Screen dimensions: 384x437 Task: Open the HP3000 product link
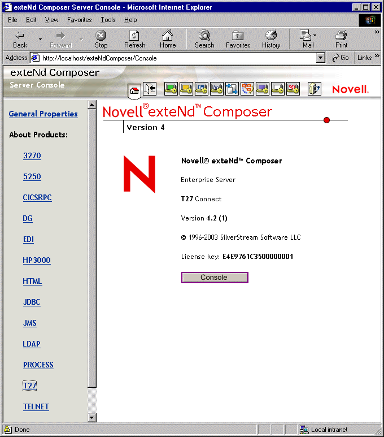coord(37,260)
